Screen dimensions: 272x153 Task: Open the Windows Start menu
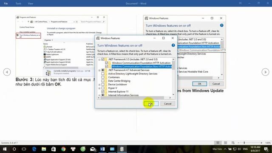tap(5, 149)
